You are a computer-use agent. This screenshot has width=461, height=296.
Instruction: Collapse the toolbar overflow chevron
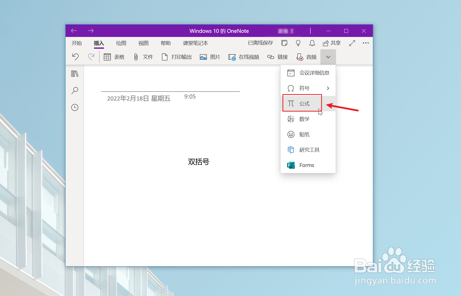(328, 57)
